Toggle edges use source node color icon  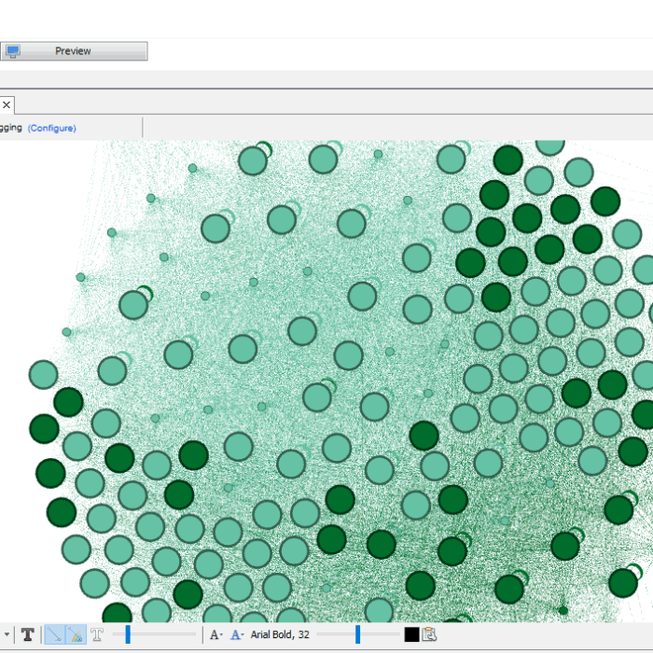click(x=76, y=634)
